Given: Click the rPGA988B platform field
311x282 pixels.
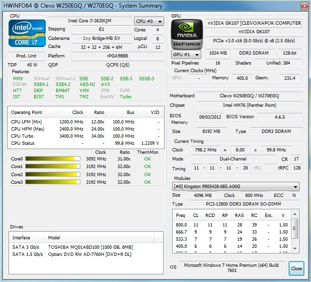Looking at the screenshot, I should pyautogui.click(x=117, y=56).
